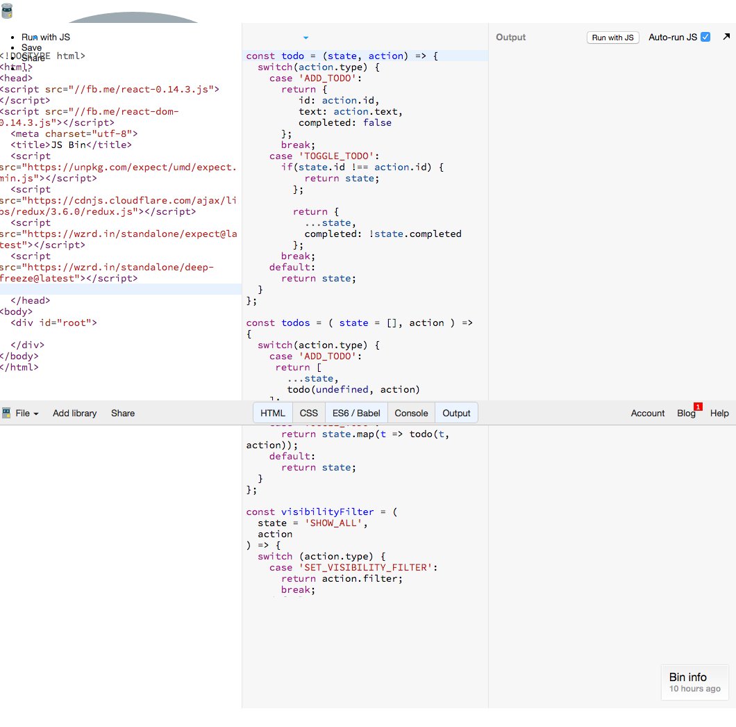Open the File menu
The width and height of the screenshot is (736, 727).
(27, 413)
